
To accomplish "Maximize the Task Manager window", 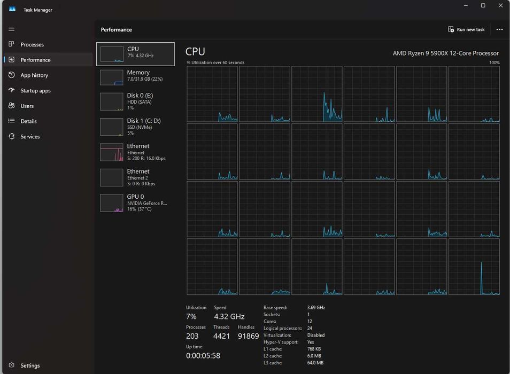I will tap(483, 5).
